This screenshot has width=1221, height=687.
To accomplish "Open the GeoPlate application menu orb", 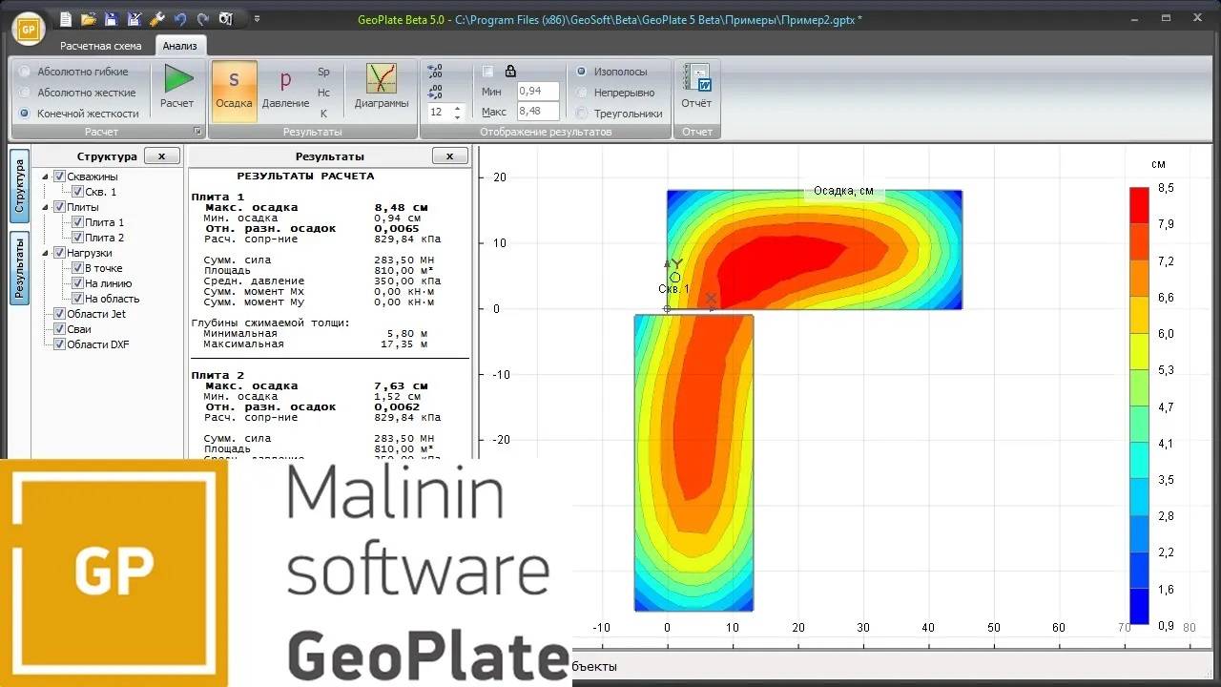I will tap(29, 28).
